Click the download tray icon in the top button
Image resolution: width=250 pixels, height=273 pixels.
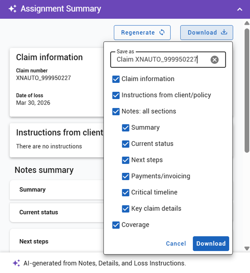[224, 32]
